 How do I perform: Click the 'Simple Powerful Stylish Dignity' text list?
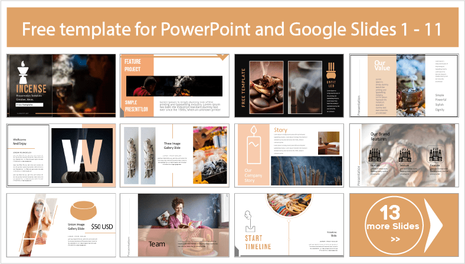tap(440, 102)
